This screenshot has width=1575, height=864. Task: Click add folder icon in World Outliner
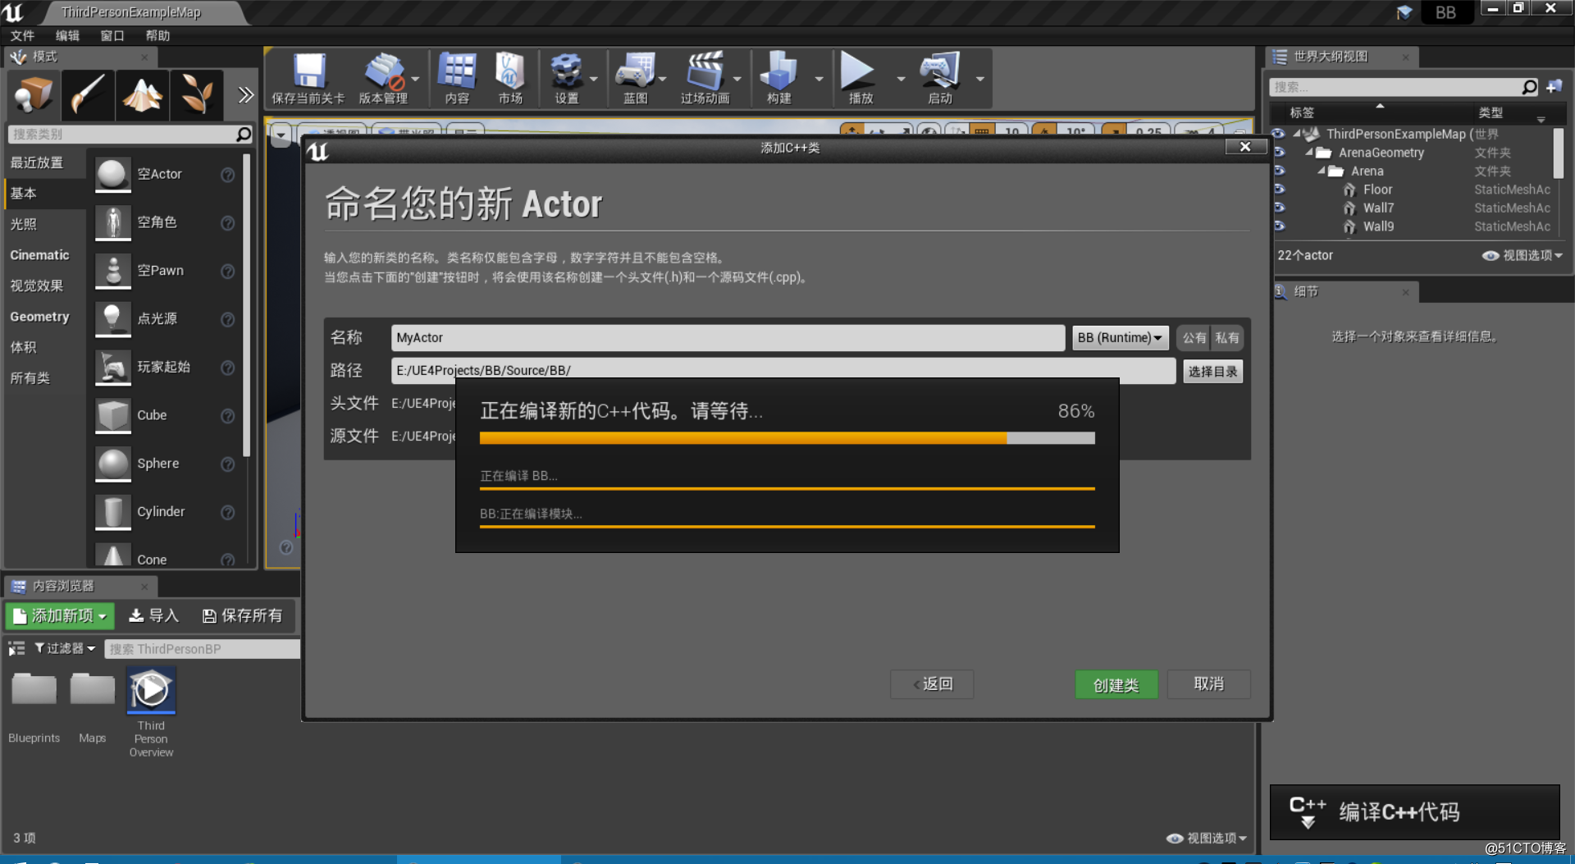[1554, 86]
